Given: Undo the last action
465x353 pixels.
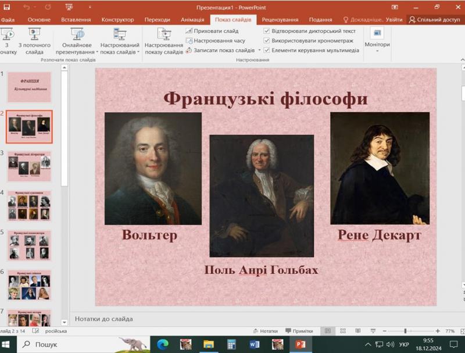Looking at the screenshot, I should pos(26,7).
